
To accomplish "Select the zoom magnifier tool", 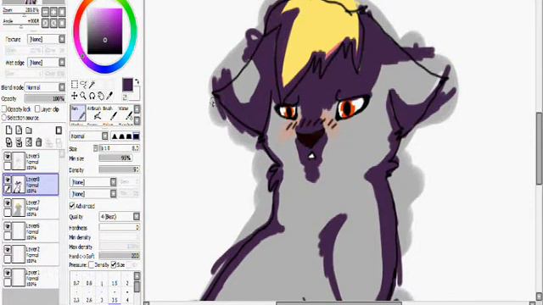I will click(x=83, y=96).
